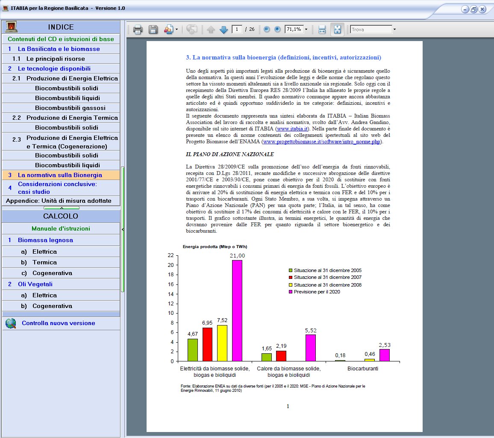Click the print icon in PDF toolbar
This screenshot has width=494, height=438.
pos(138,30)
